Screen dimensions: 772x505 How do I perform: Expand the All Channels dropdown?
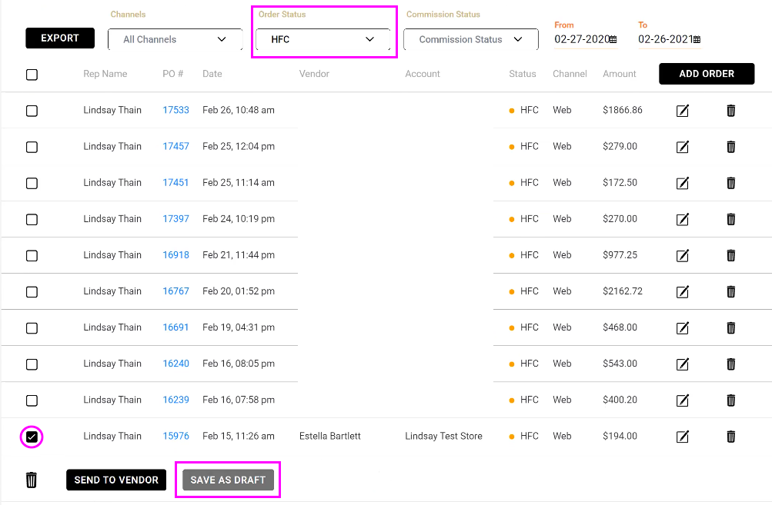[175, 39]
